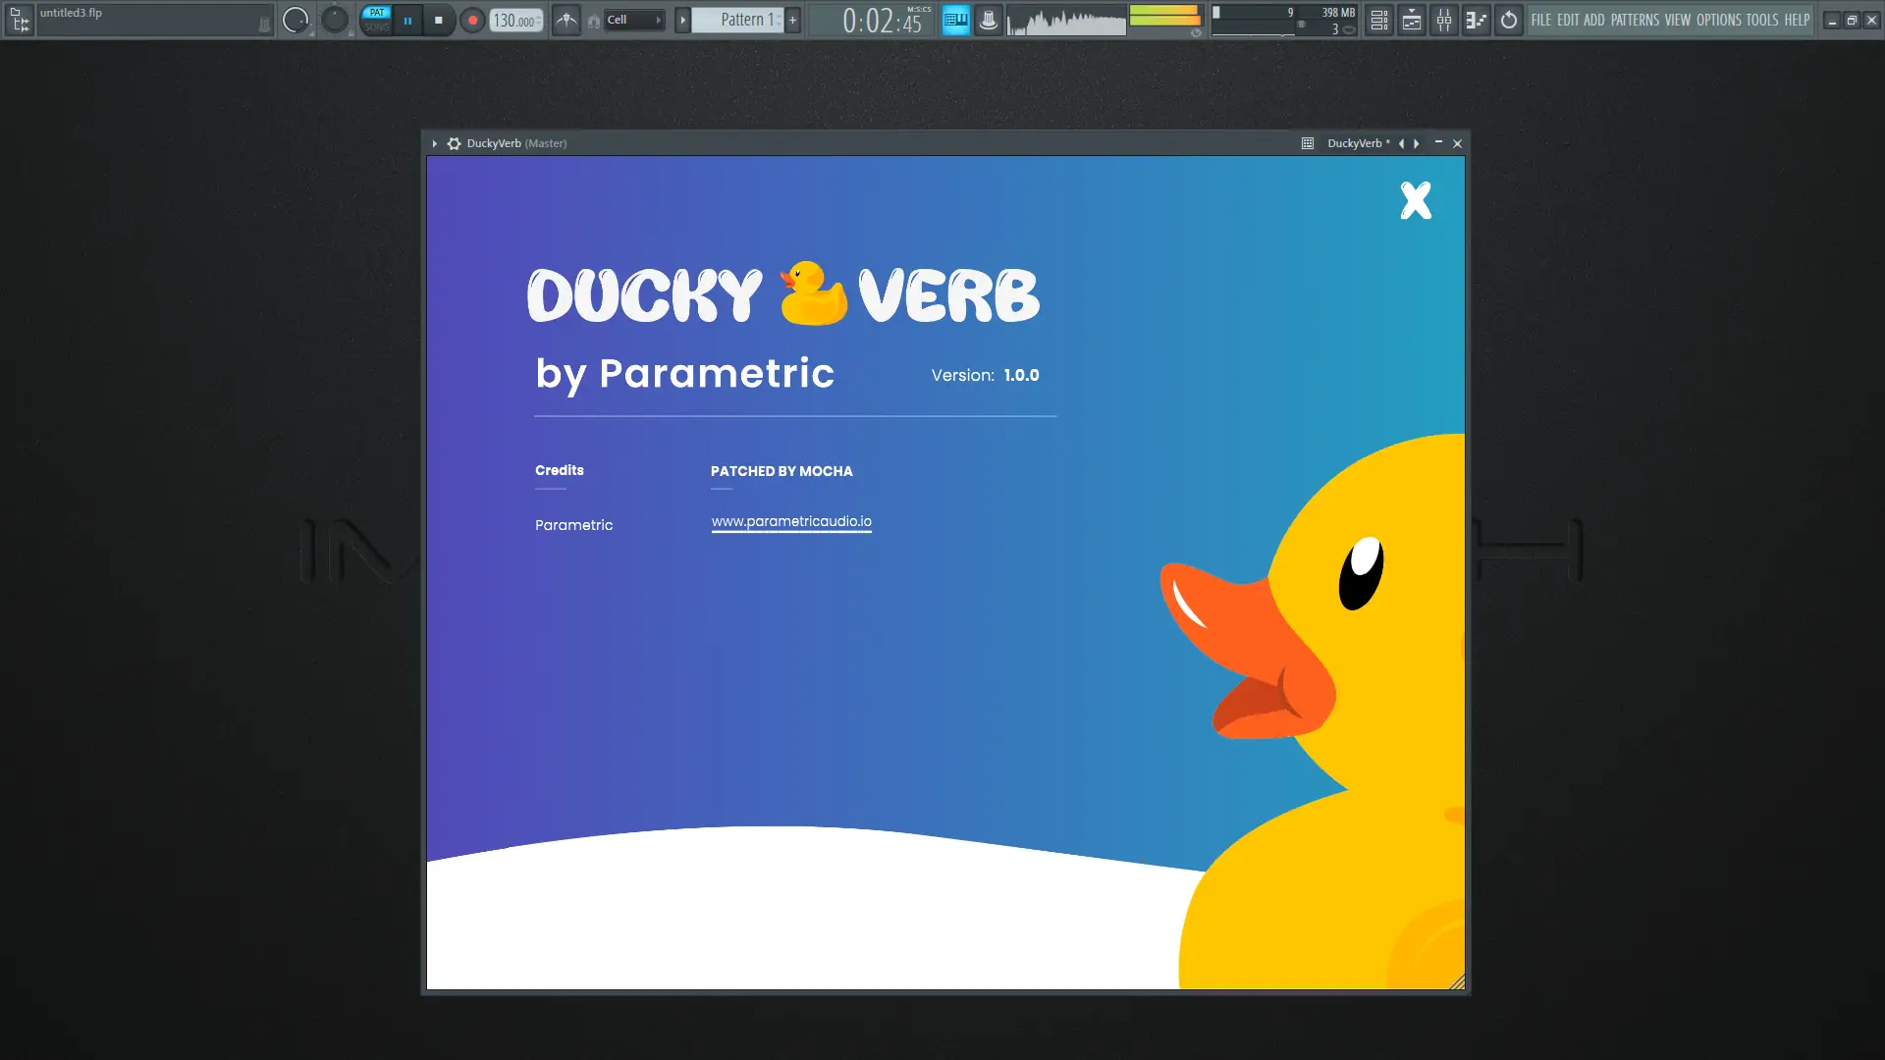
Task: Adjust the main volume knob
Action: pyautogui.click(x=296, y=20)
